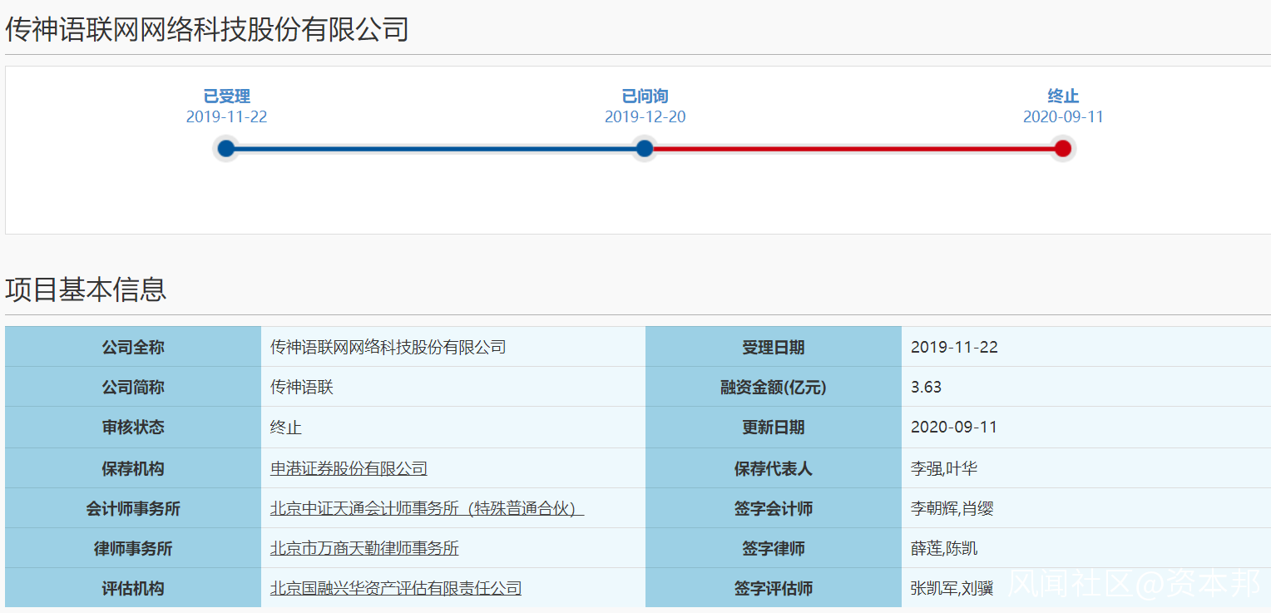Click the sponsor representatives 李强,叶华
Viewport: 1271px width, 613px height.
(x=944, y=468)
